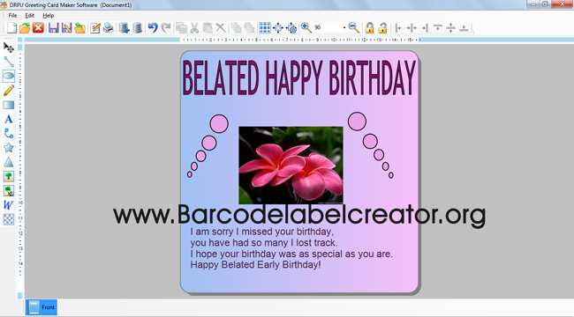Pick the text tool letter A

[x=9, y=119]
